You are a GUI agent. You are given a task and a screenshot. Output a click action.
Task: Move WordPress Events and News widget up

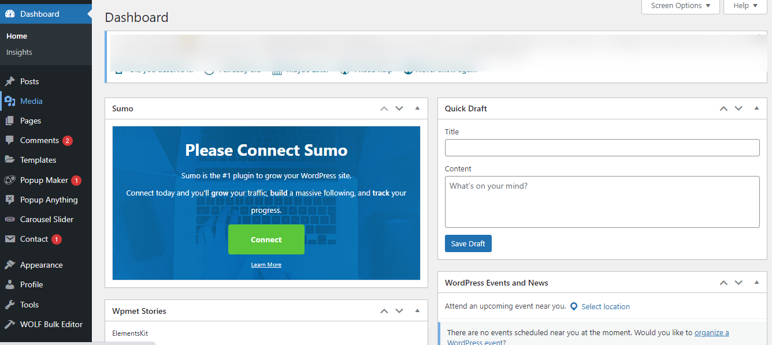coord(723,283)
